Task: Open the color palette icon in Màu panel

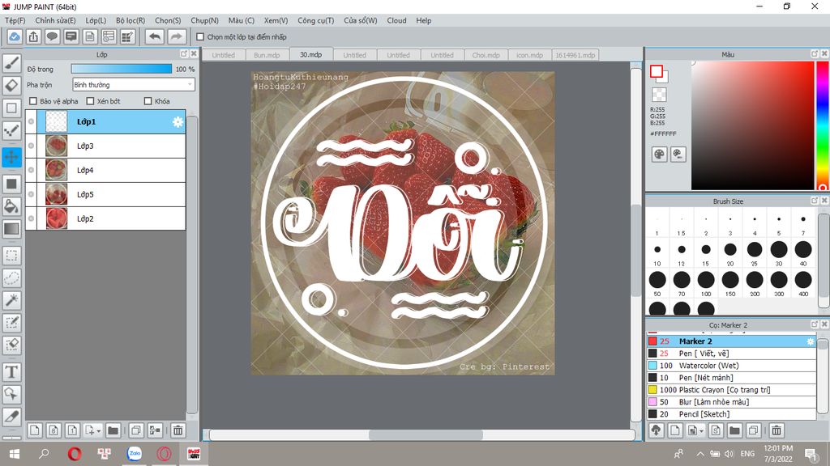Action: point(659,155)
